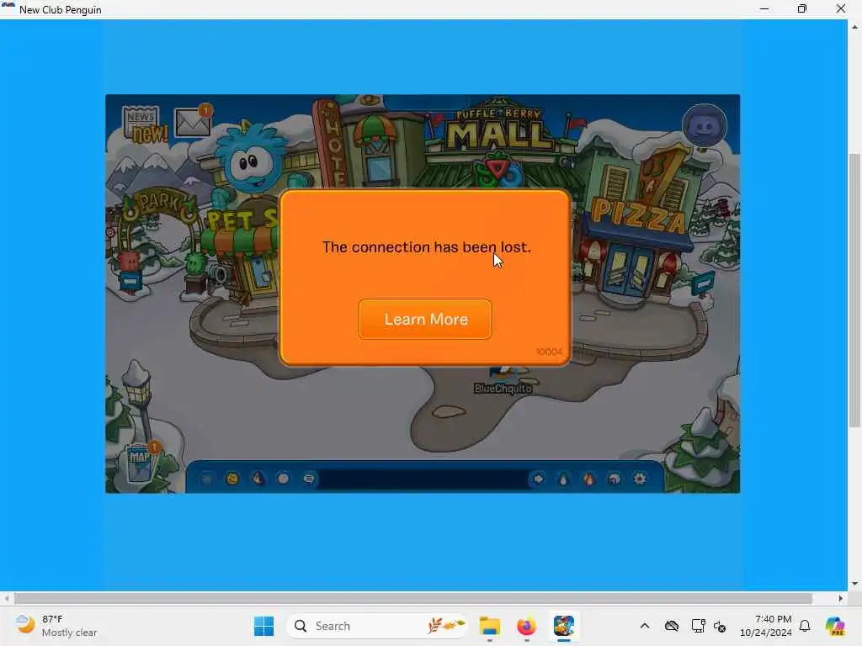Click the smiley emote icon in game toolbar
This screenshot has width=862, height=646.
click(232, 479)
